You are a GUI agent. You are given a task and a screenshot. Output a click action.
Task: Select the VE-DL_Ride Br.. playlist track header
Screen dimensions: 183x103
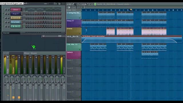pos(74,39)
